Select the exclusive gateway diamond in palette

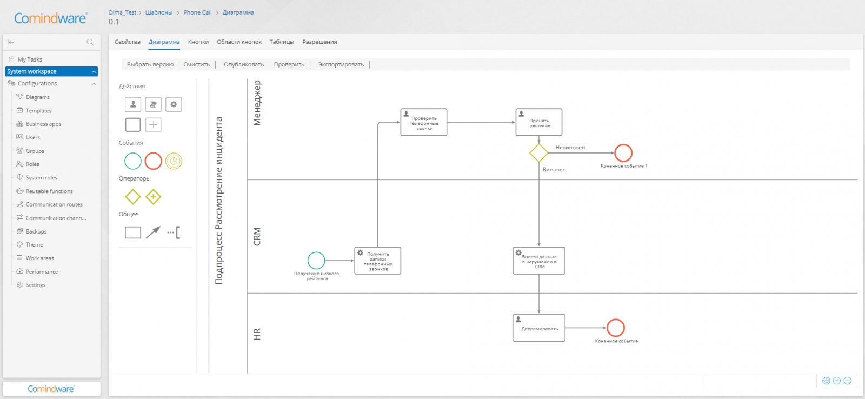click(133, 197)
